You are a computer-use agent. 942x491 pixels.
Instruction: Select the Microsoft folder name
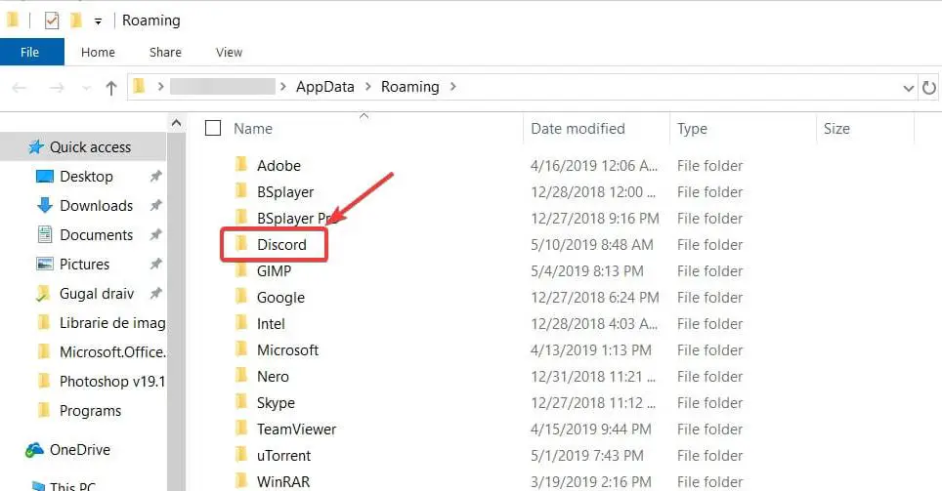click(x=287, y=349)
